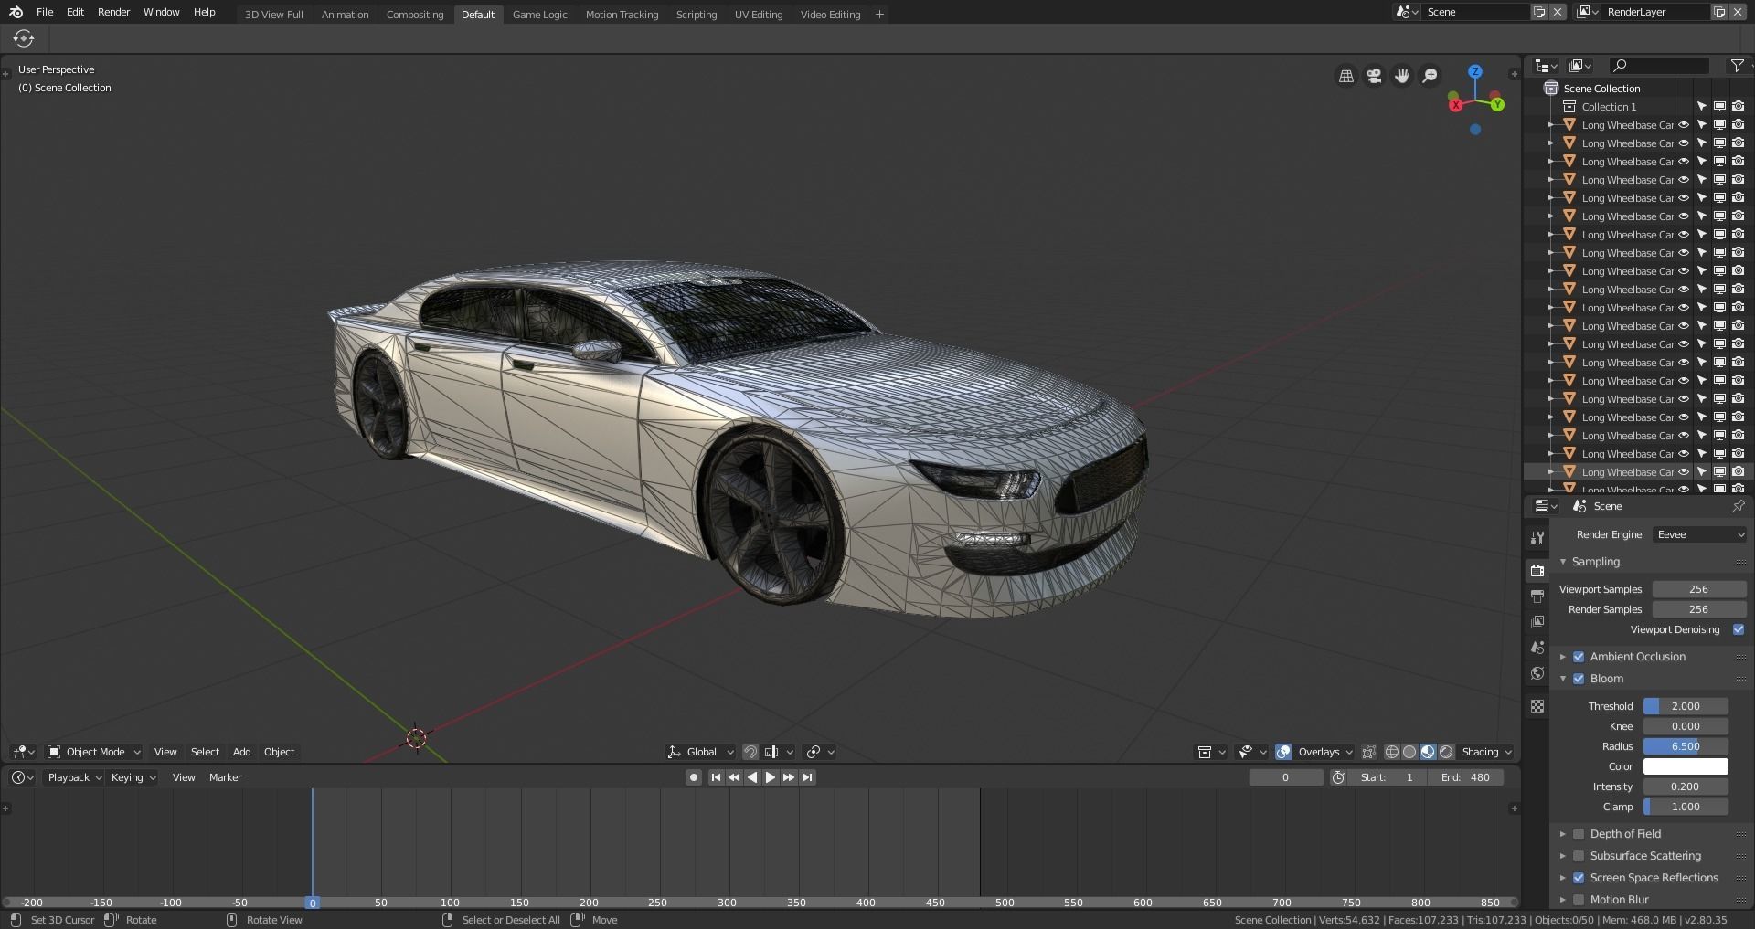The width and height of the screenshot is (1755, 929).
Task: Open the World properties tab (globe icon)
Action: pyautogui.click(x=1537, y=673)
